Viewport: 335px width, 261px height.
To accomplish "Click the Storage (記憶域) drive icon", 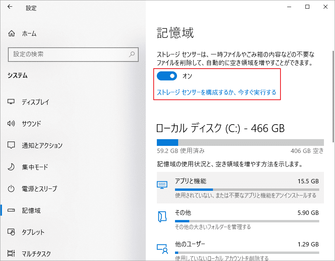I will click(11, 210).
